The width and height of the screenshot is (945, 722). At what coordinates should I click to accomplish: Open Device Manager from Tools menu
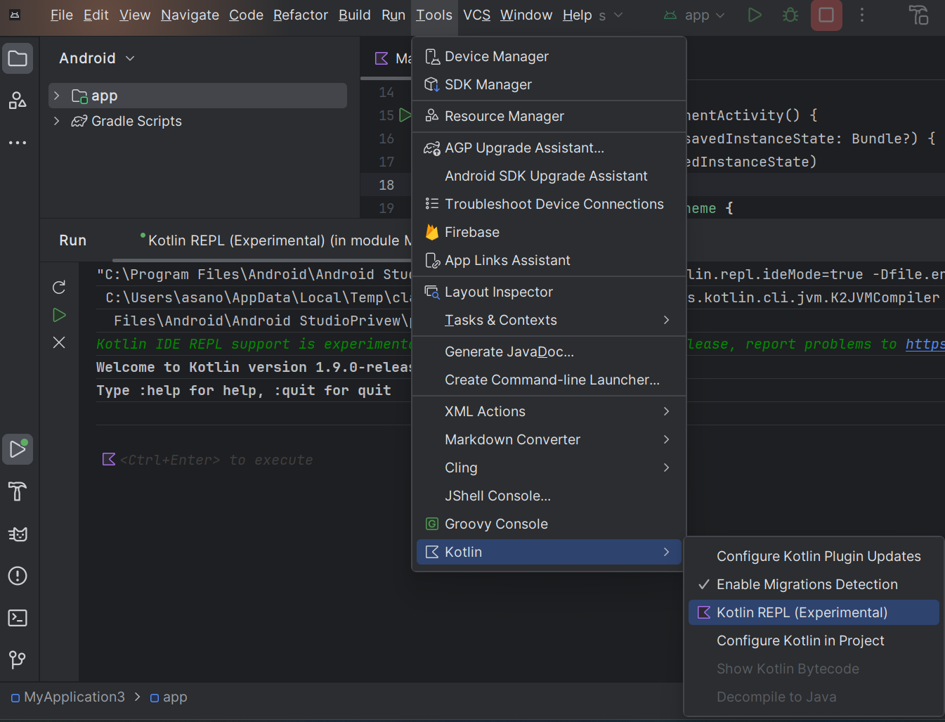pos(549,56)
